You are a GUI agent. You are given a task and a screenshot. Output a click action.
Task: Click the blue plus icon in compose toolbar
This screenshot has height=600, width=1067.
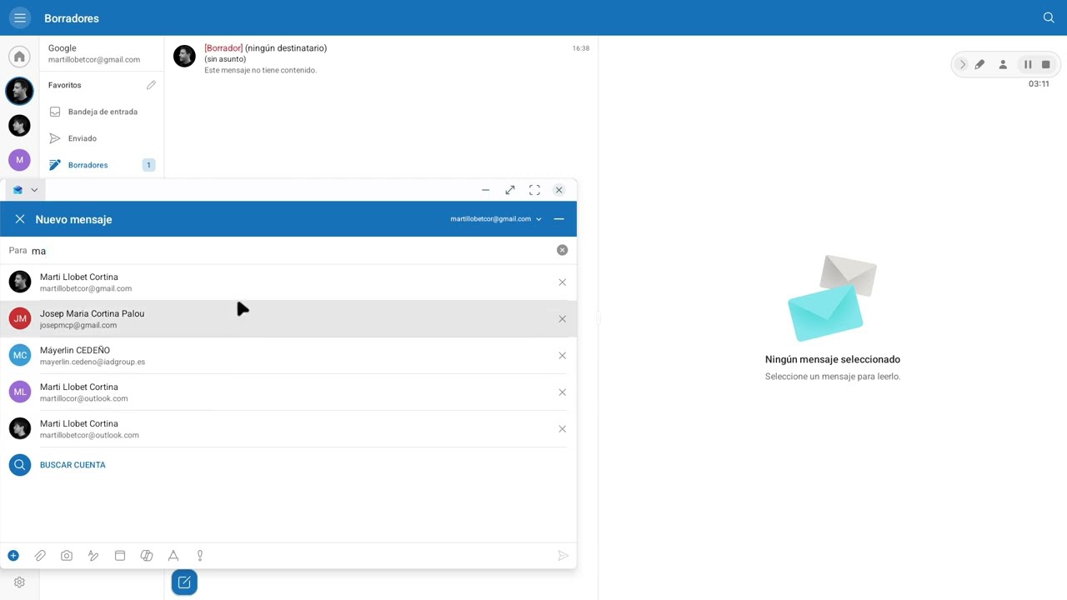[13, 556]
